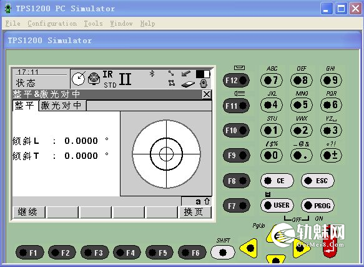Click the F2 key below the display
364x267 pixels.
(62, 253)
